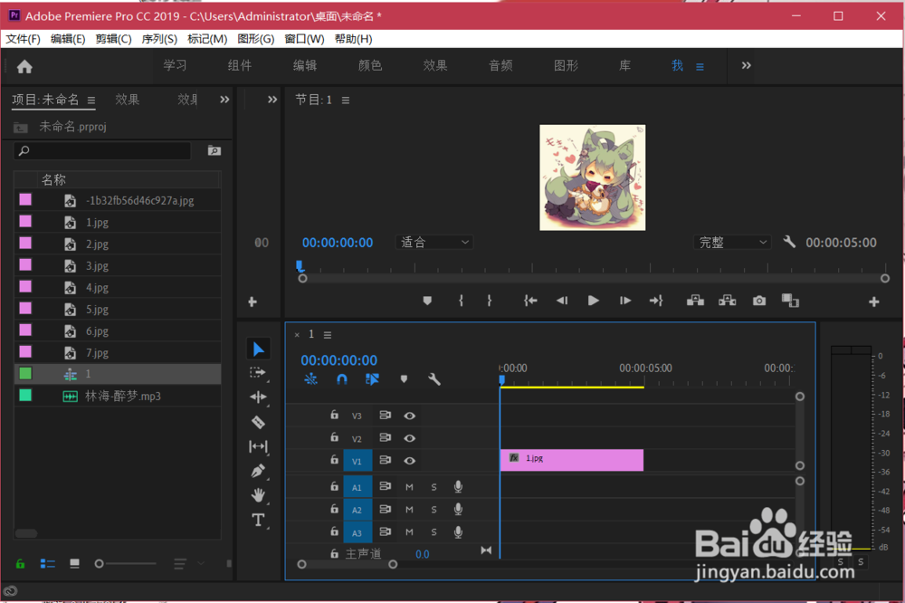Viewport: 905px width, 603px height.
Task: Switch to 颜色 workspace tab
Action: click(370, 65)
